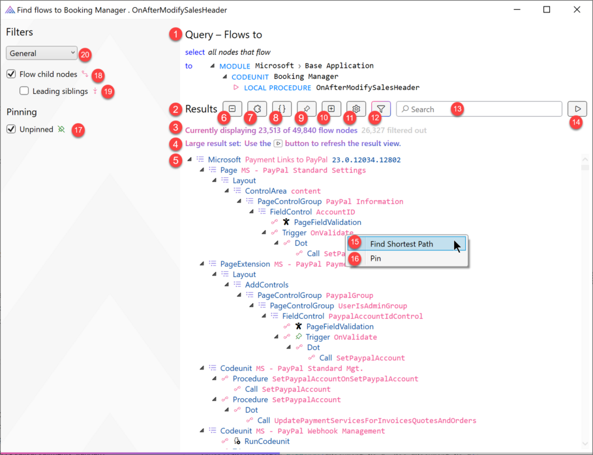The height and width of the screenshot is (455, 593).
Task: Collapse the FieldControl PaypalAccountIdControl node
Action: click(x=264, y=316)
